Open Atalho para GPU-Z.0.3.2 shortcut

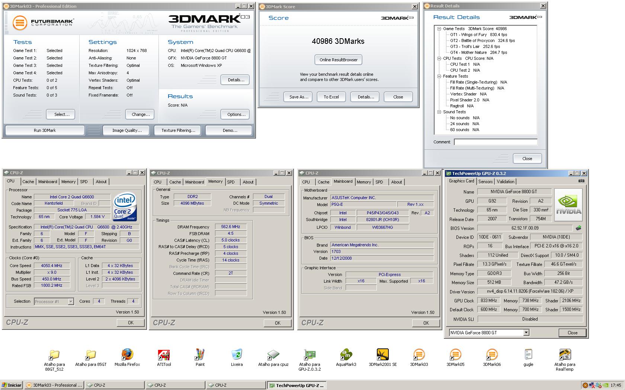[x=310, y=360]
